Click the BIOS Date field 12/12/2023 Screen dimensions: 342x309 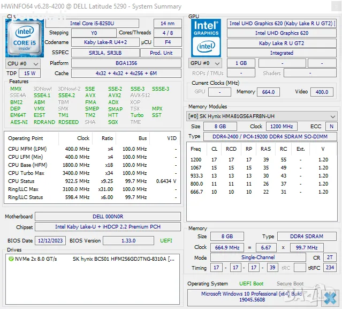click(x=50, y=241)
